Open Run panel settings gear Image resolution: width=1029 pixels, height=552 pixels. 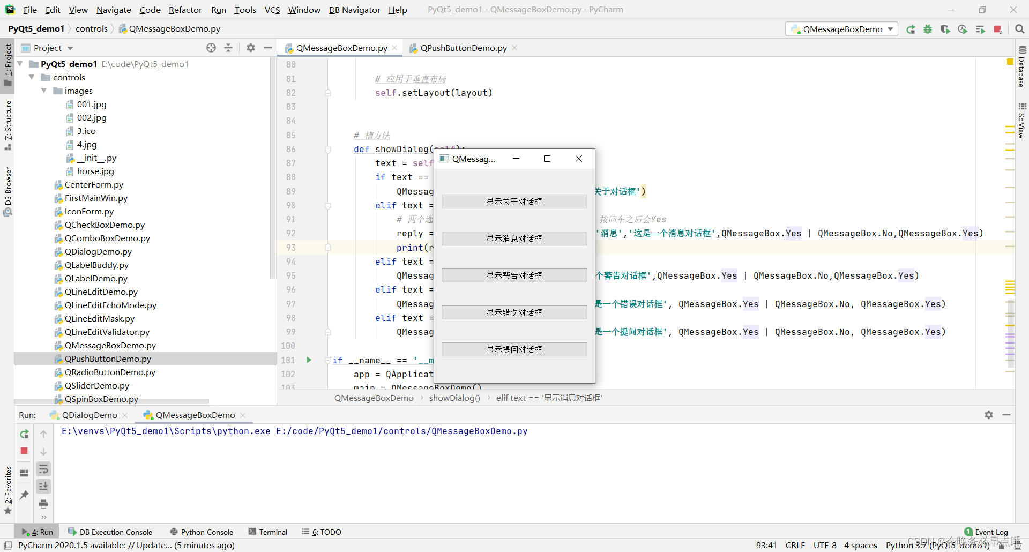click(x=989, y=415)
